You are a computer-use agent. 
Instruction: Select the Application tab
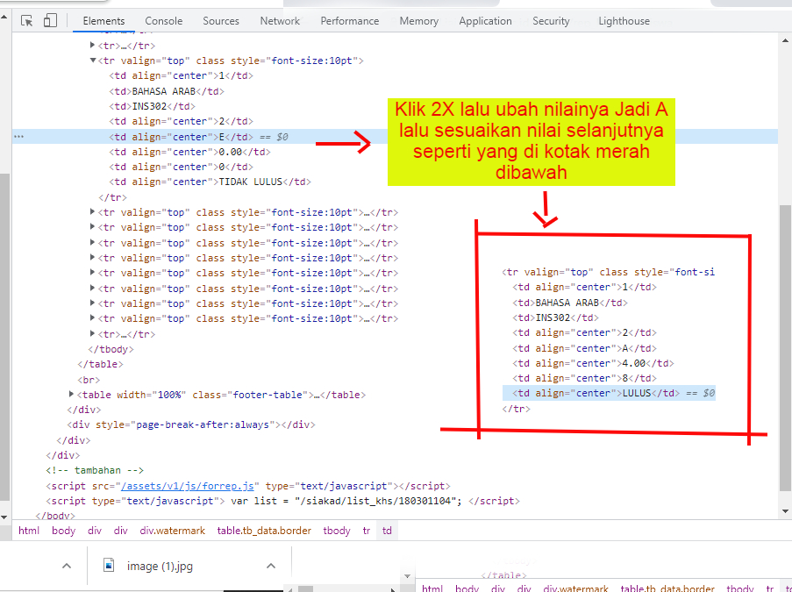coord(485,21)
